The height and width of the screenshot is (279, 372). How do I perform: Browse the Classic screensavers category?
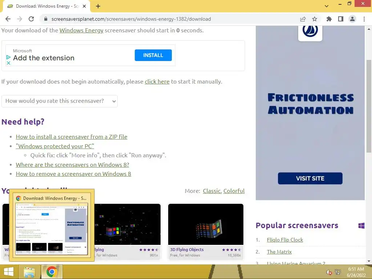212,191
